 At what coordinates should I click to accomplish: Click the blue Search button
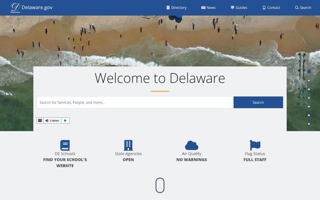(x=258, y=102)
